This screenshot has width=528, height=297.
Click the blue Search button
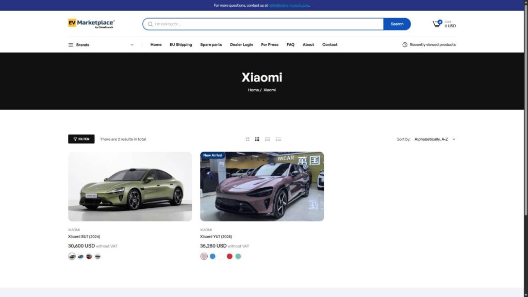tap(397, 24)
